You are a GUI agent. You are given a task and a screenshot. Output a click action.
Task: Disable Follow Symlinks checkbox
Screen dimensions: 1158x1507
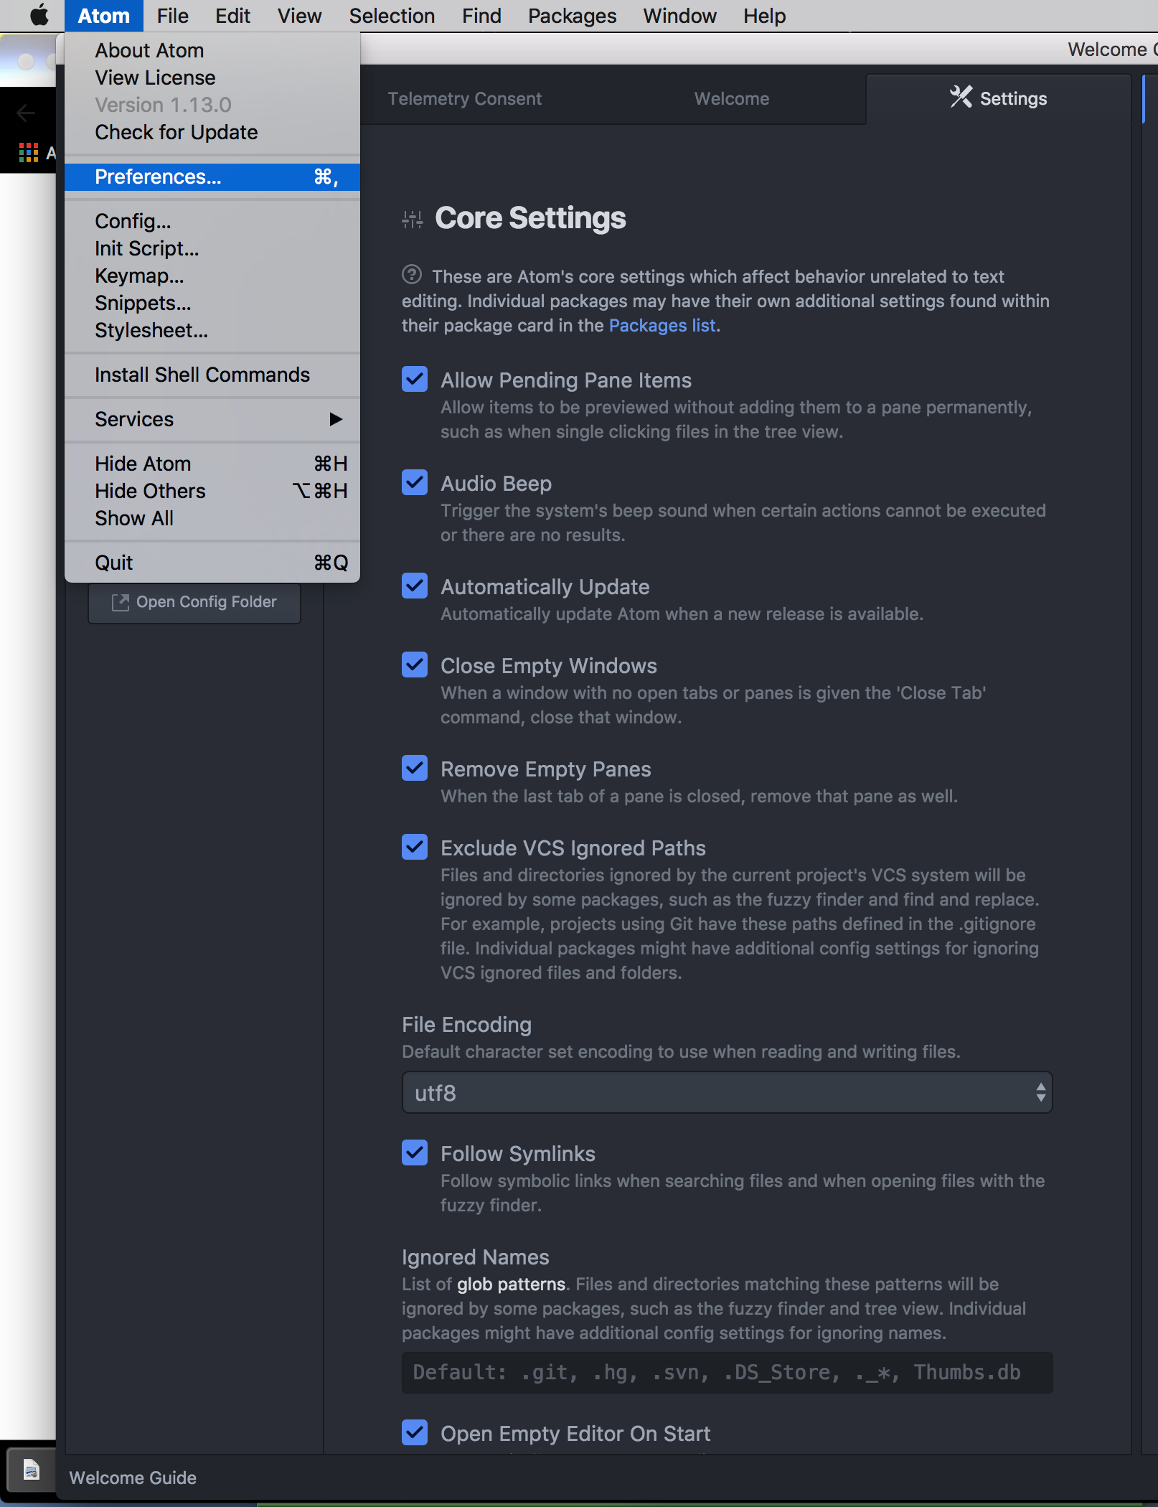coord(415,1152)
